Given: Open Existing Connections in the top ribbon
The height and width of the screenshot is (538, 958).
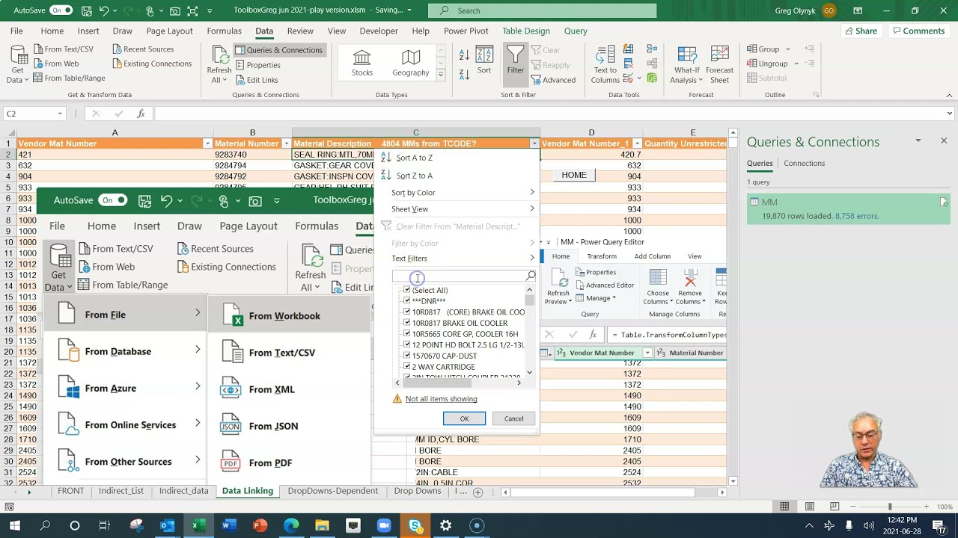Looking at the screenshot, I should pos(151,64).
